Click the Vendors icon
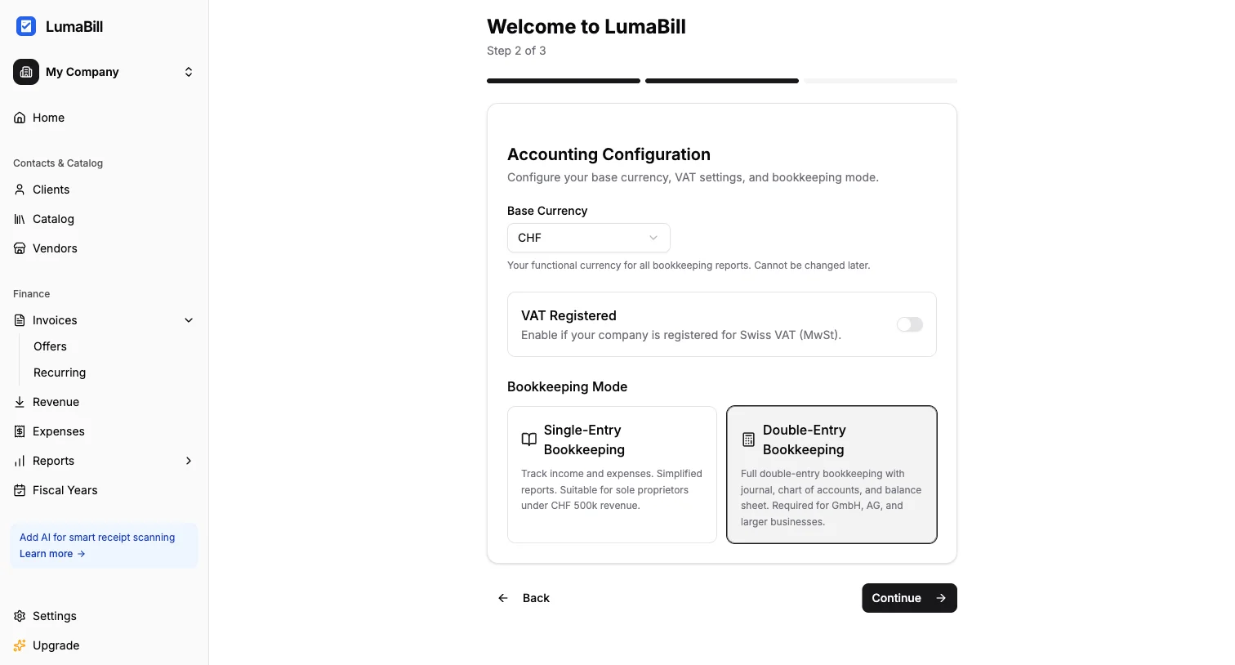The width and height of the screenshot is (1235, 665). coord(20,248)
